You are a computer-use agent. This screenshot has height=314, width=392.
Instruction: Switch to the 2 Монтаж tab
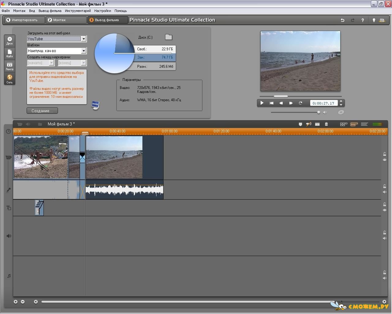[66, 20]
